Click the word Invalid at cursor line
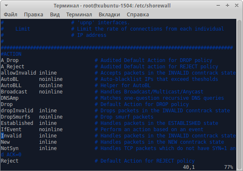 11,136
